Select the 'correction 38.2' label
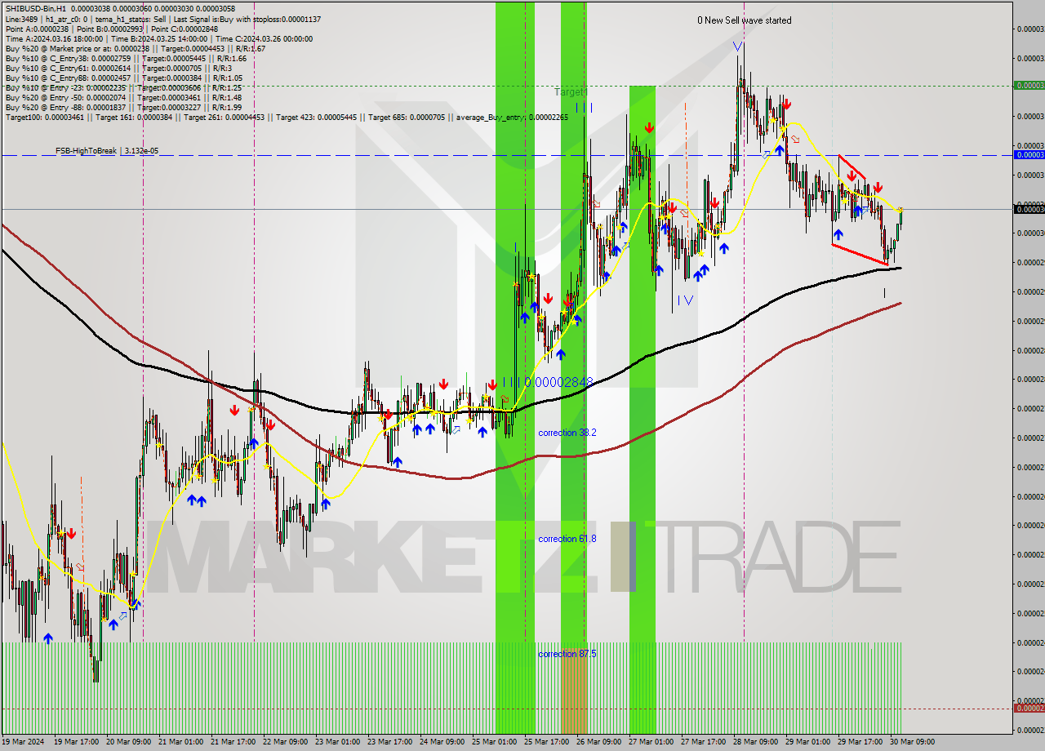 tap(567, 433)
